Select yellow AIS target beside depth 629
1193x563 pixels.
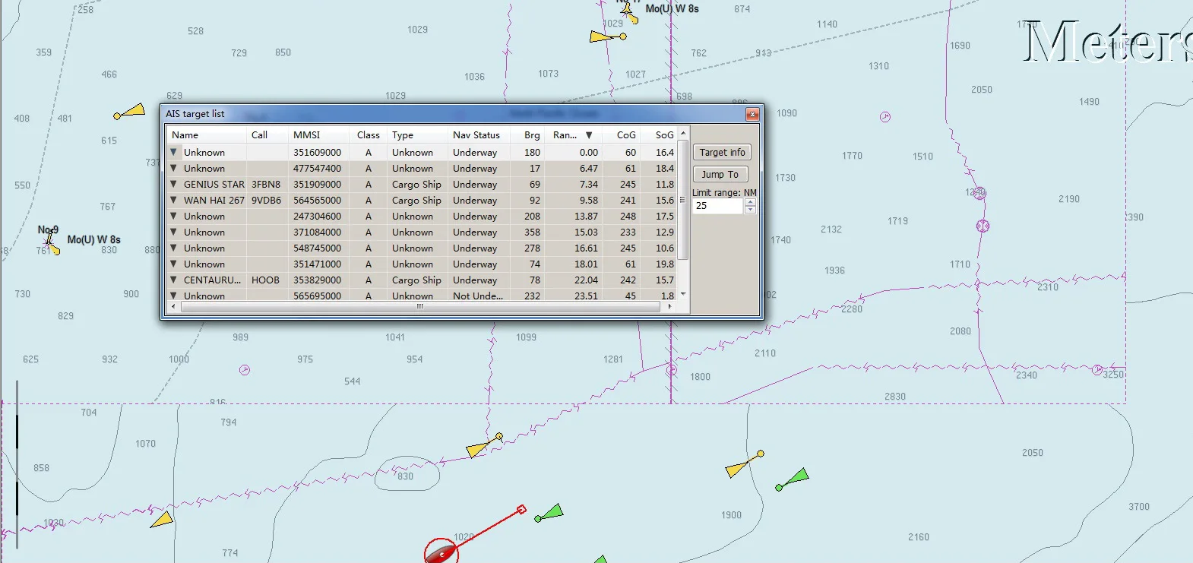(130, 112)
